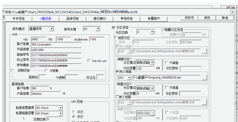
Task: Open the 磁盘分区2 FAT file type dropdown
Action: point(129,103)
